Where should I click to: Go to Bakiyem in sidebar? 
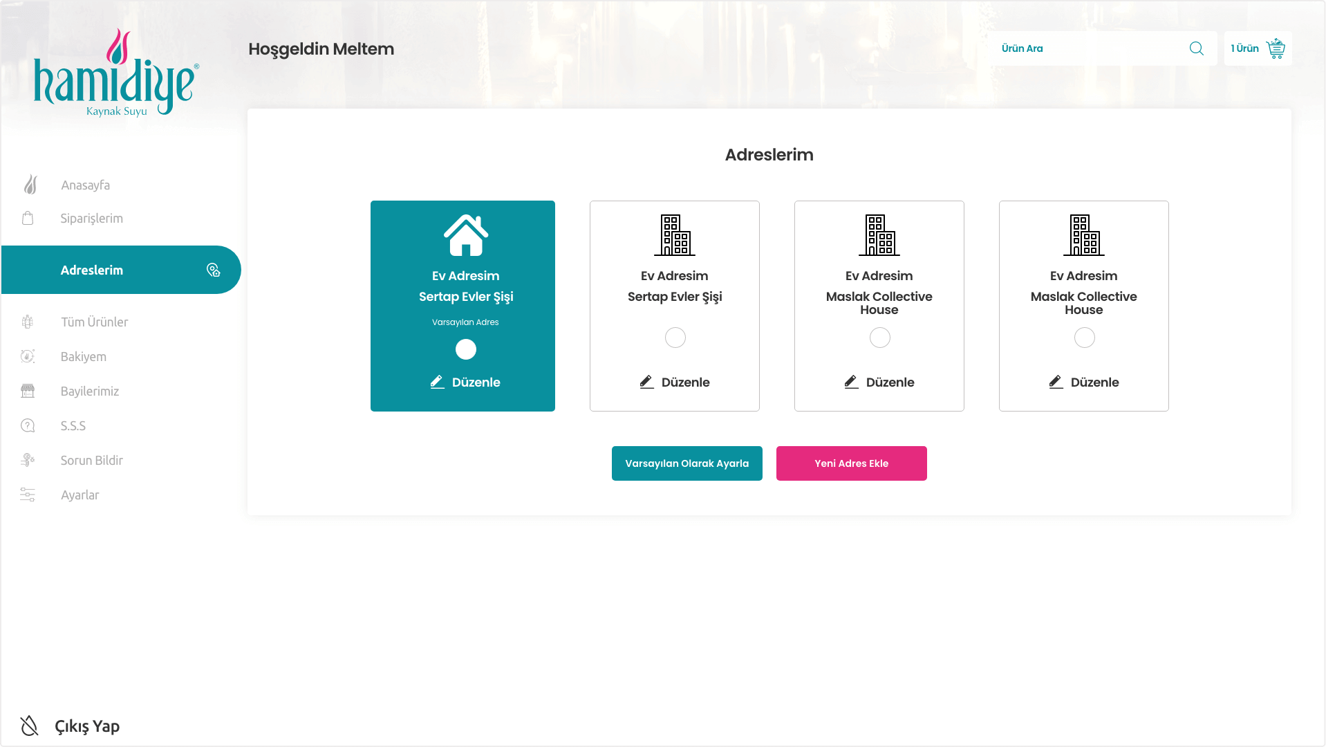click(83, 357)
